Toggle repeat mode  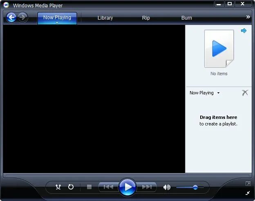pyautogui.click(x=71, y=187)
